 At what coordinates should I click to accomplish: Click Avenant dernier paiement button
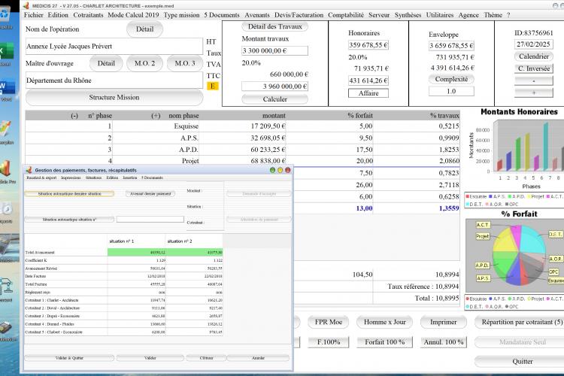coord(150,194)
